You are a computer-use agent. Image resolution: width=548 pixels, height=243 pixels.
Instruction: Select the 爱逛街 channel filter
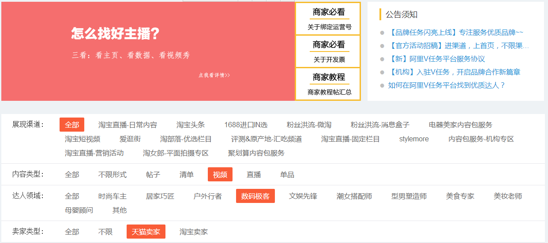[x=130, y=139]
